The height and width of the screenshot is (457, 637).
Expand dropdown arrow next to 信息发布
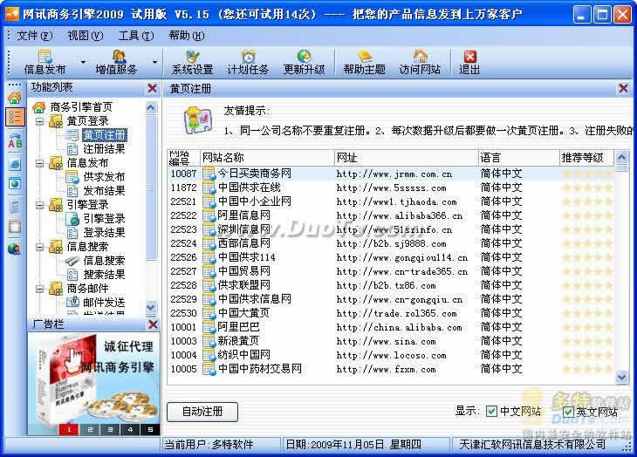click(x=83, y=62)
